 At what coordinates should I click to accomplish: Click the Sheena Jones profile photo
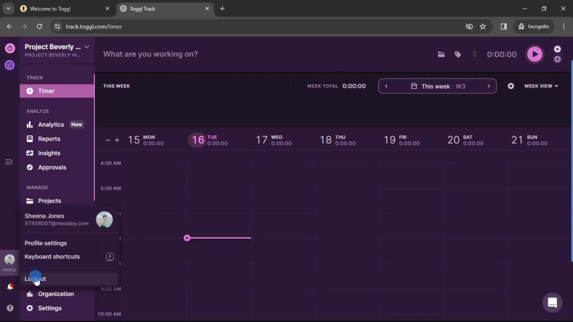[104, 219]
